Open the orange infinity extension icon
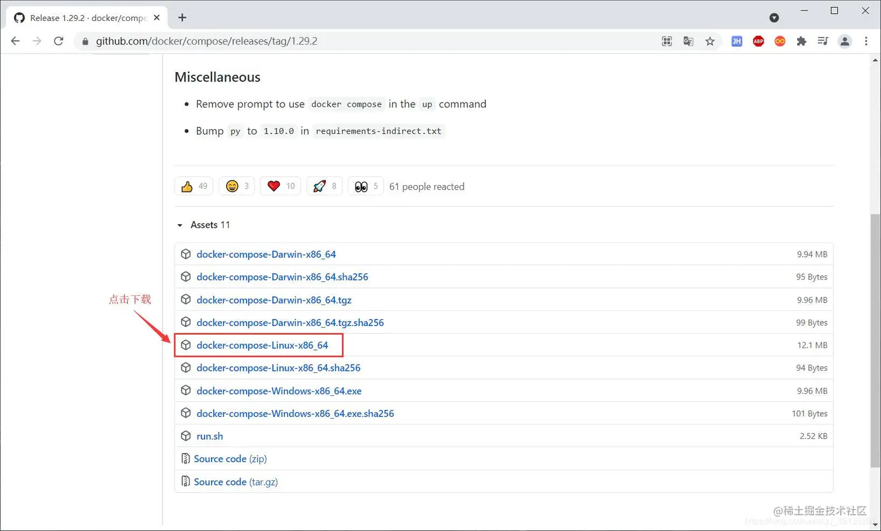 [x=780, y=41]
